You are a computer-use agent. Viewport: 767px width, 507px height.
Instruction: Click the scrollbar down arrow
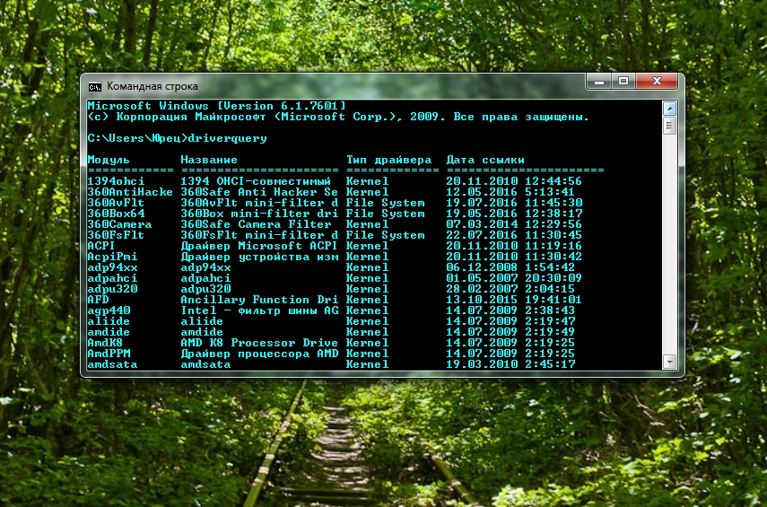[669, 362]
